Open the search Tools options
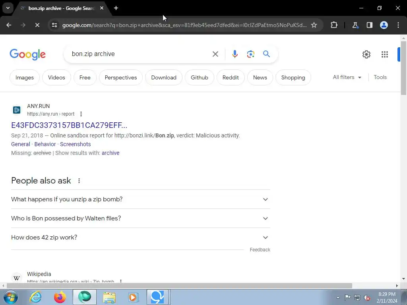The image size is (407, 305). [380, 77]
